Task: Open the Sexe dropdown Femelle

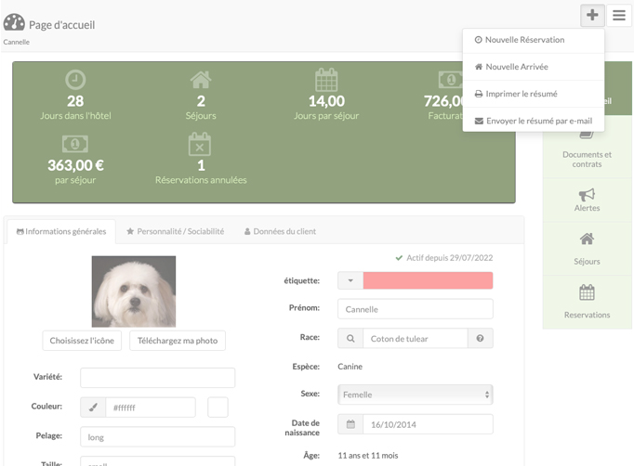Action: pos(416,395)
